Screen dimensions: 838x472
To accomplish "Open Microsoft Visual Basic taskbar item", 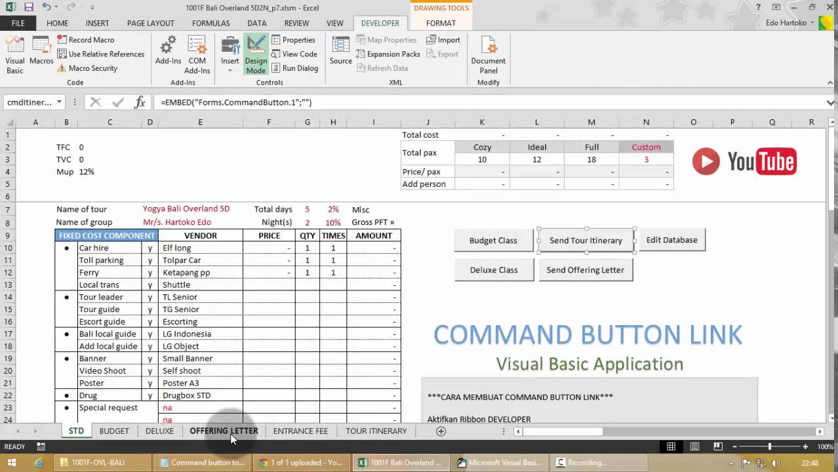I will pyautogui.click(x=500, y=462).
